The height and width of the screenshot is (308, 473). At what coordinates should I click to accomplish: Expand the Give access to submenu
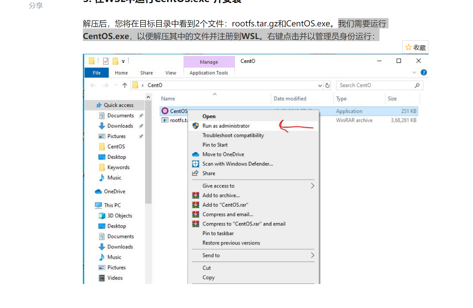[312, 186]
